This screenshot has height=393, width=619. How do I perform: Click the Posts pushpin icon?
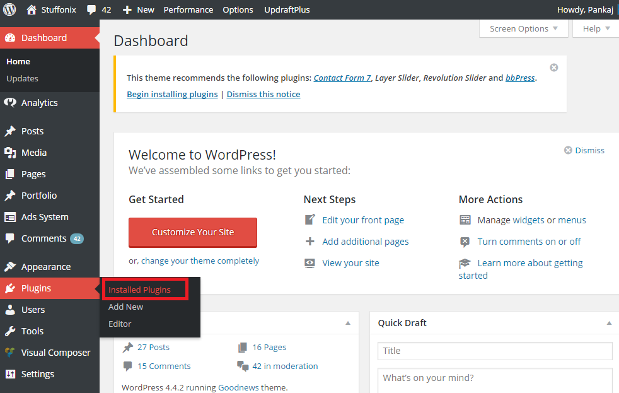[10, 131]
